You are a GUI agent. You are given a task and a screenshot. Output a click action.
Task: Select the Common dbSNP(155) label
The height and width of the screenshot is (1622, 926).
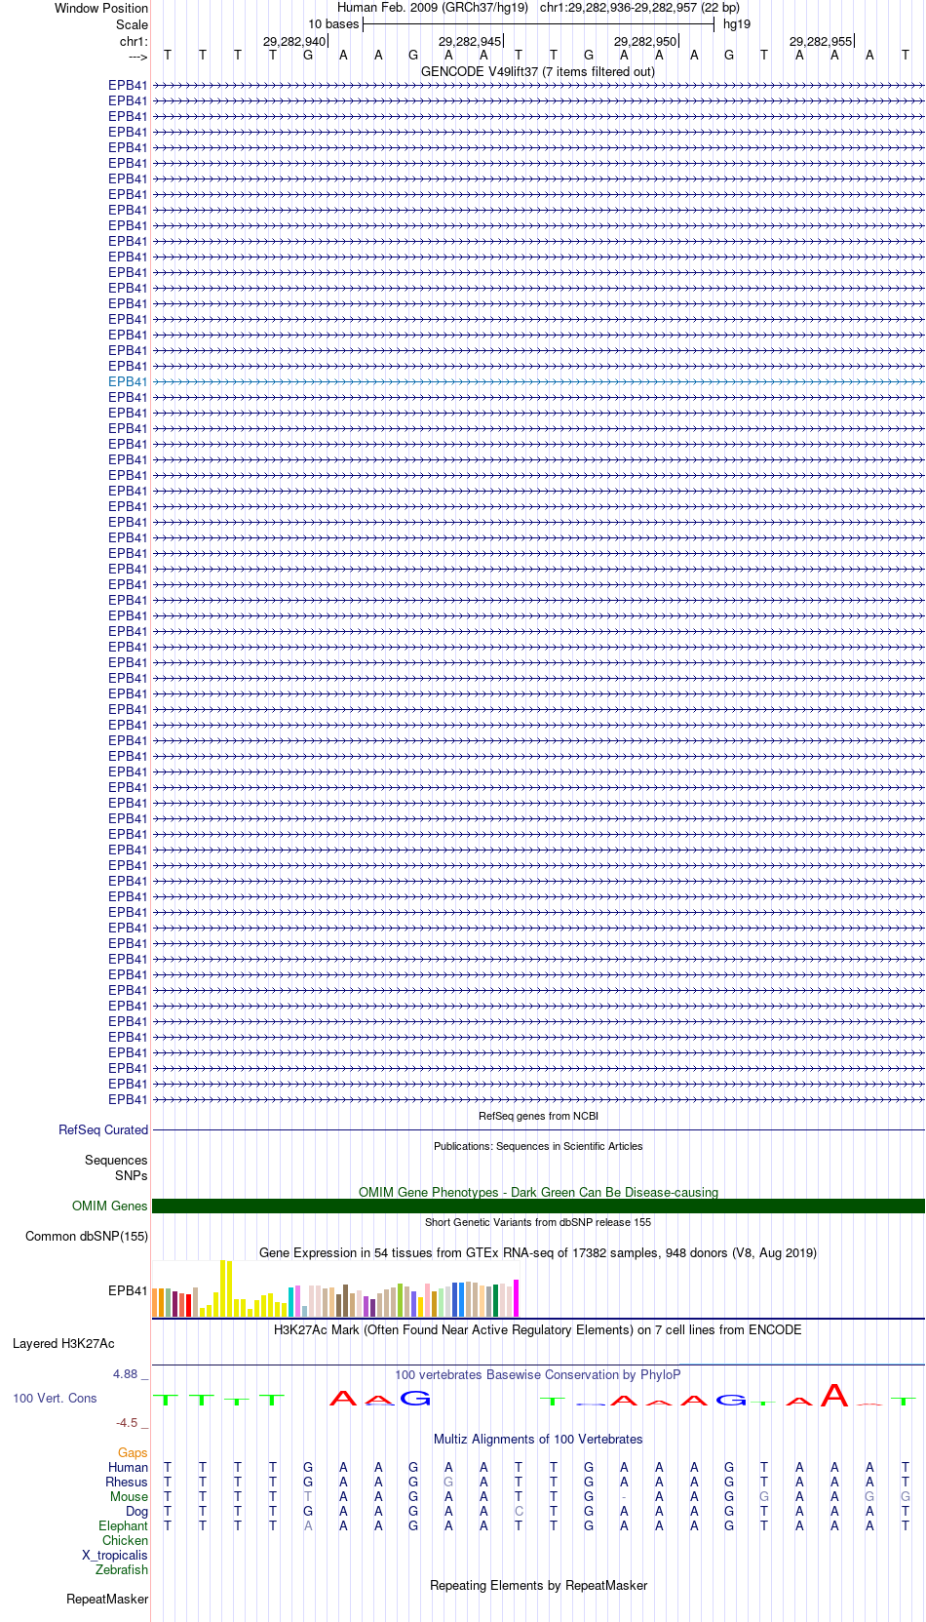[x=87, y=1236]
